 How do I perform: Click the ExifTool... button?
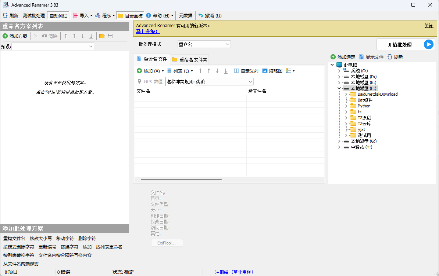pyautogui.click(x=167, y=243)
